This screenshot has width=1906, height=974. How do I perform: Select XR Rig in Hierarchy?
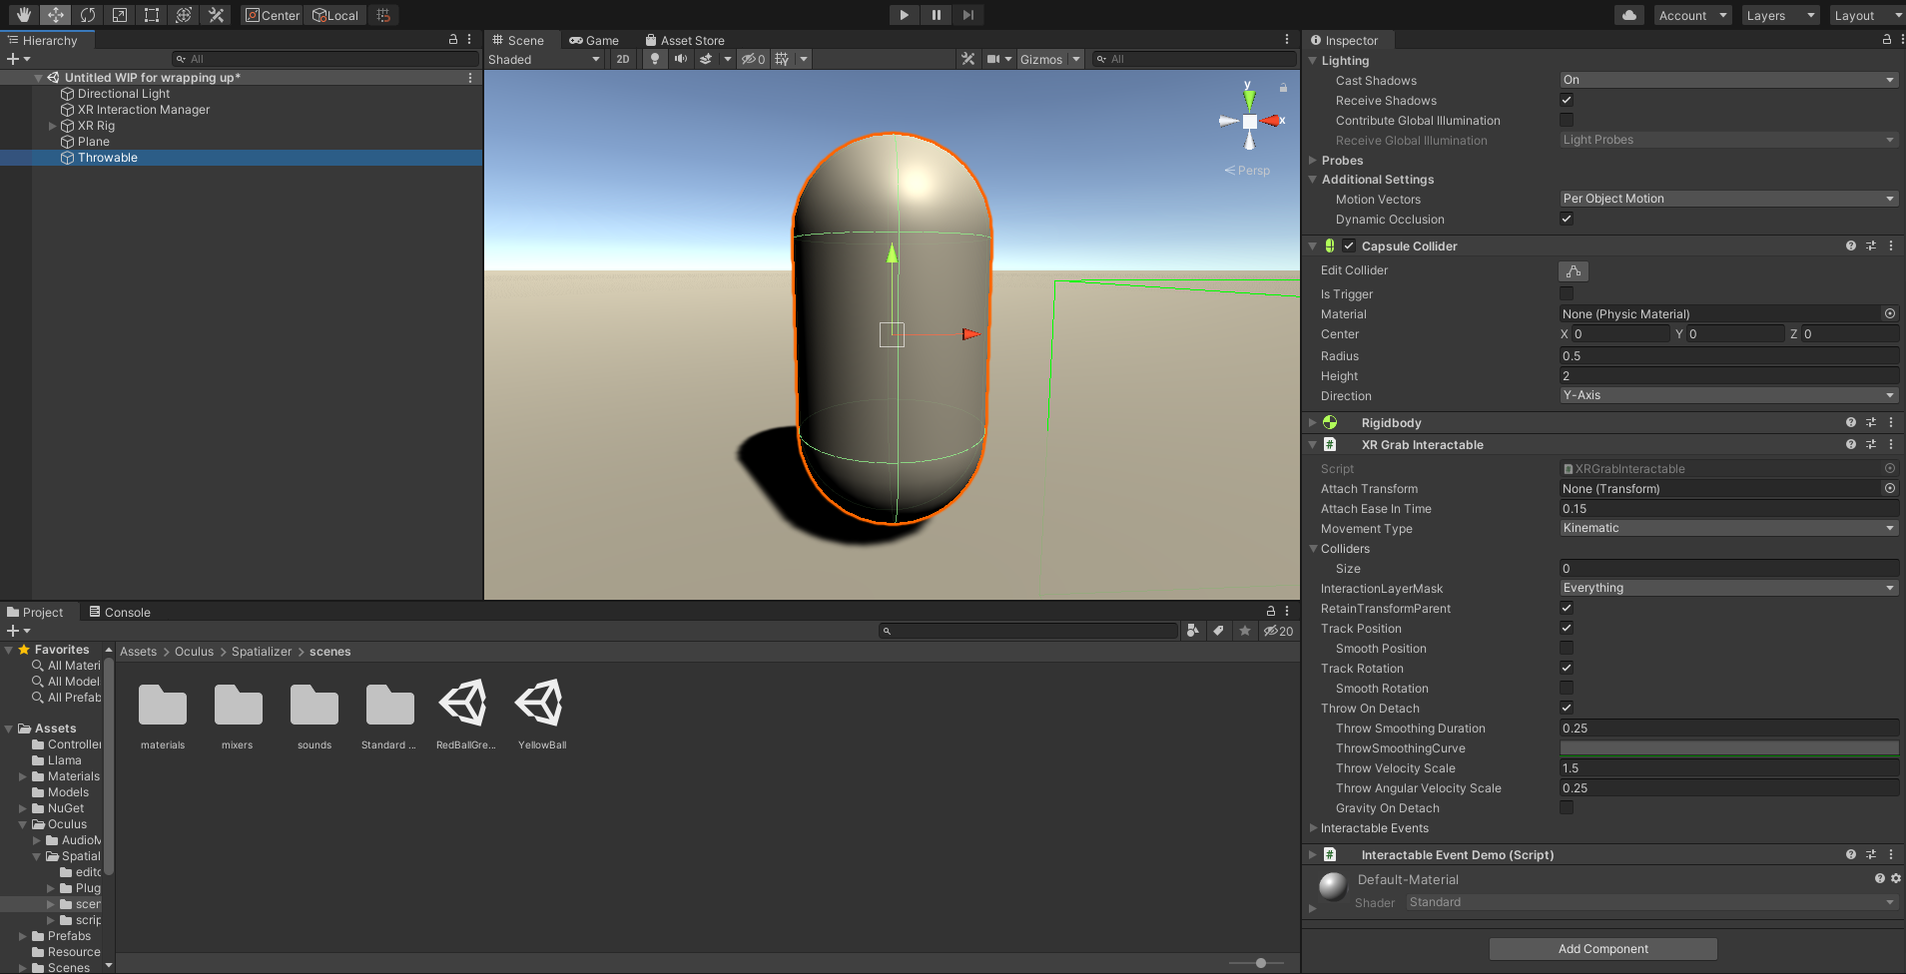coord(96,126)
